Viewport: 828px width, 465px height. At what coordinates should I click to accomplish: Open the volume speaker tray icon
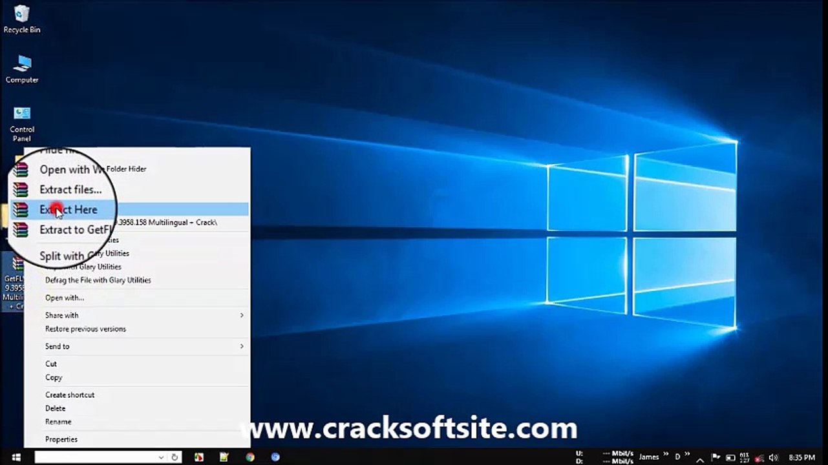pyautogui.click(x=773, y=457)
